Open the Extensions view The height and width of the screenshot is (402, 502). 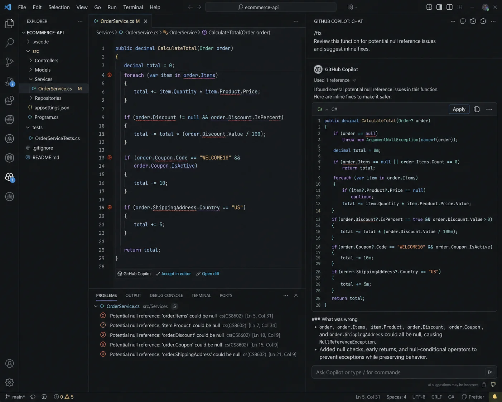(x=10, y=100)
